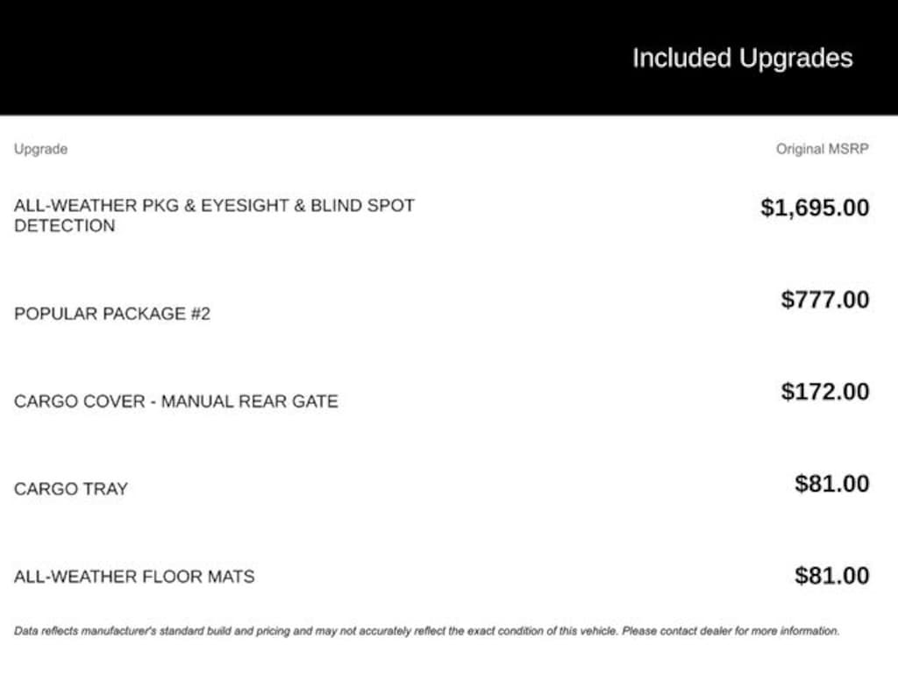Viewport: 898px width, 673px height.
Task: Click 'Please contact dealer for more information'
Action: [730, 631]
